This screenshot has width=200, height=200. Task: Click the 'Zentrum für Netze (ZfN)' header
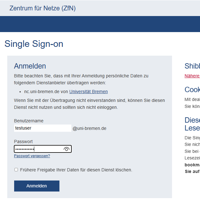pos(42,8)
